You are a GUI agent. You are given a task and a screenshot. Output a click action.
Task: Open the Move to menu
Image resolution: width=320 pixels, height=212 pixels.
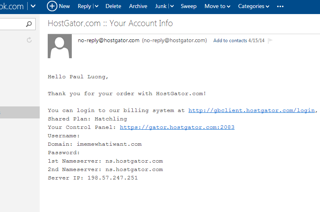pos(217,6)
